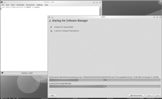The width and height of the screenshot is (162, 99).
Task: Click the 'yast2 -i quota' command text
Action: click(33, 7)
